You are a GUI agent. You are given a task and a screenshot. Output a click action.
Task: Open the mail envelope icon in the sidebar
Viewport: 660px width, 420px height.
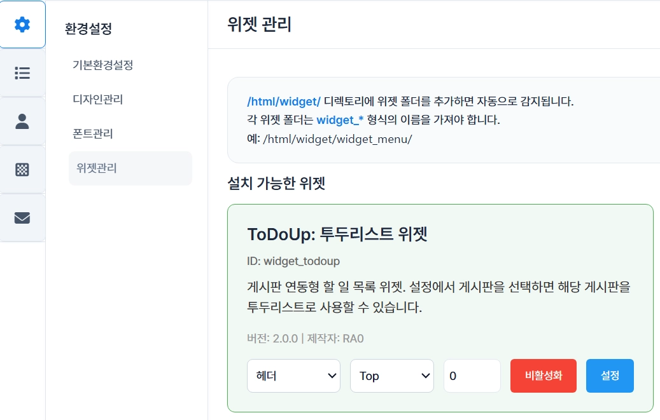pyautogui.click(x=22, y=218)
